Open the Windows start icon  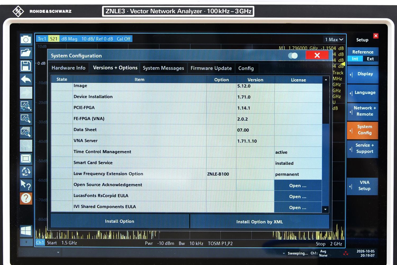[26, 231]
